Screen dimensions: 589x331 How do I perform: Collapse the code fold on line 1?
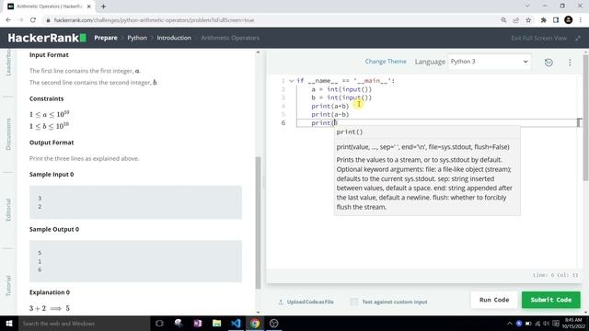(x=292, y=81)
